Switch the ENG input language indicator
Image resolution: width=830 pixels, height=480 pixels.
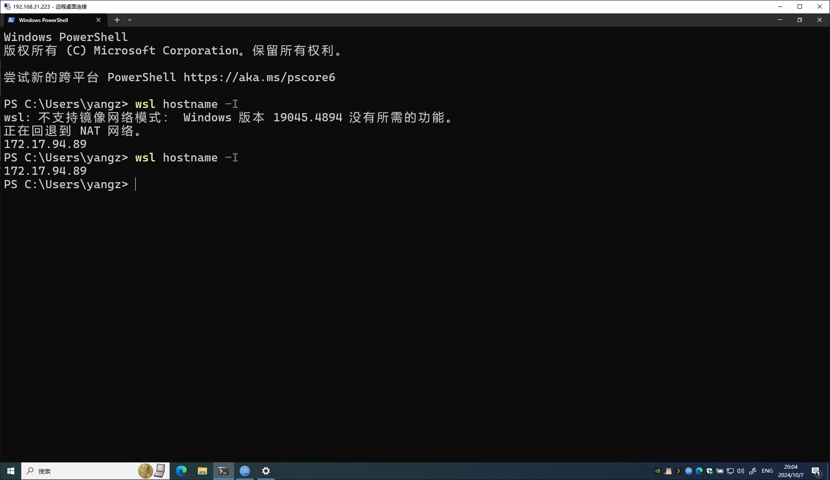click(x=767, y=471)
